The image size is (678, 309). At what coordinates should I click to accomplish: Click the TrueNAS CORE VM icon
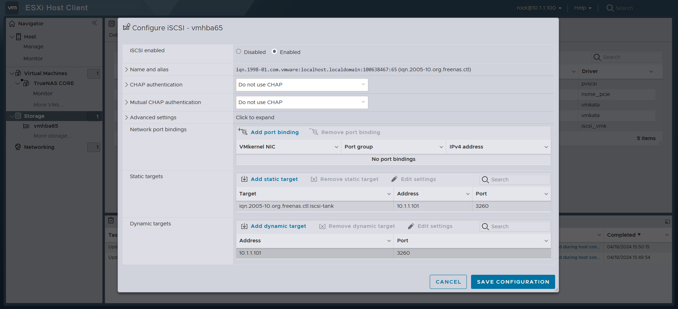(x=26, y=83)
